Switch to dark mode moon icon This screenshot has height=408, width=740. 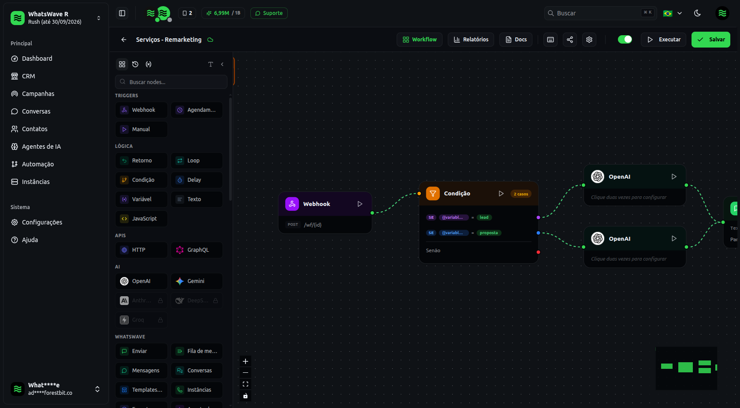(697, 13)
